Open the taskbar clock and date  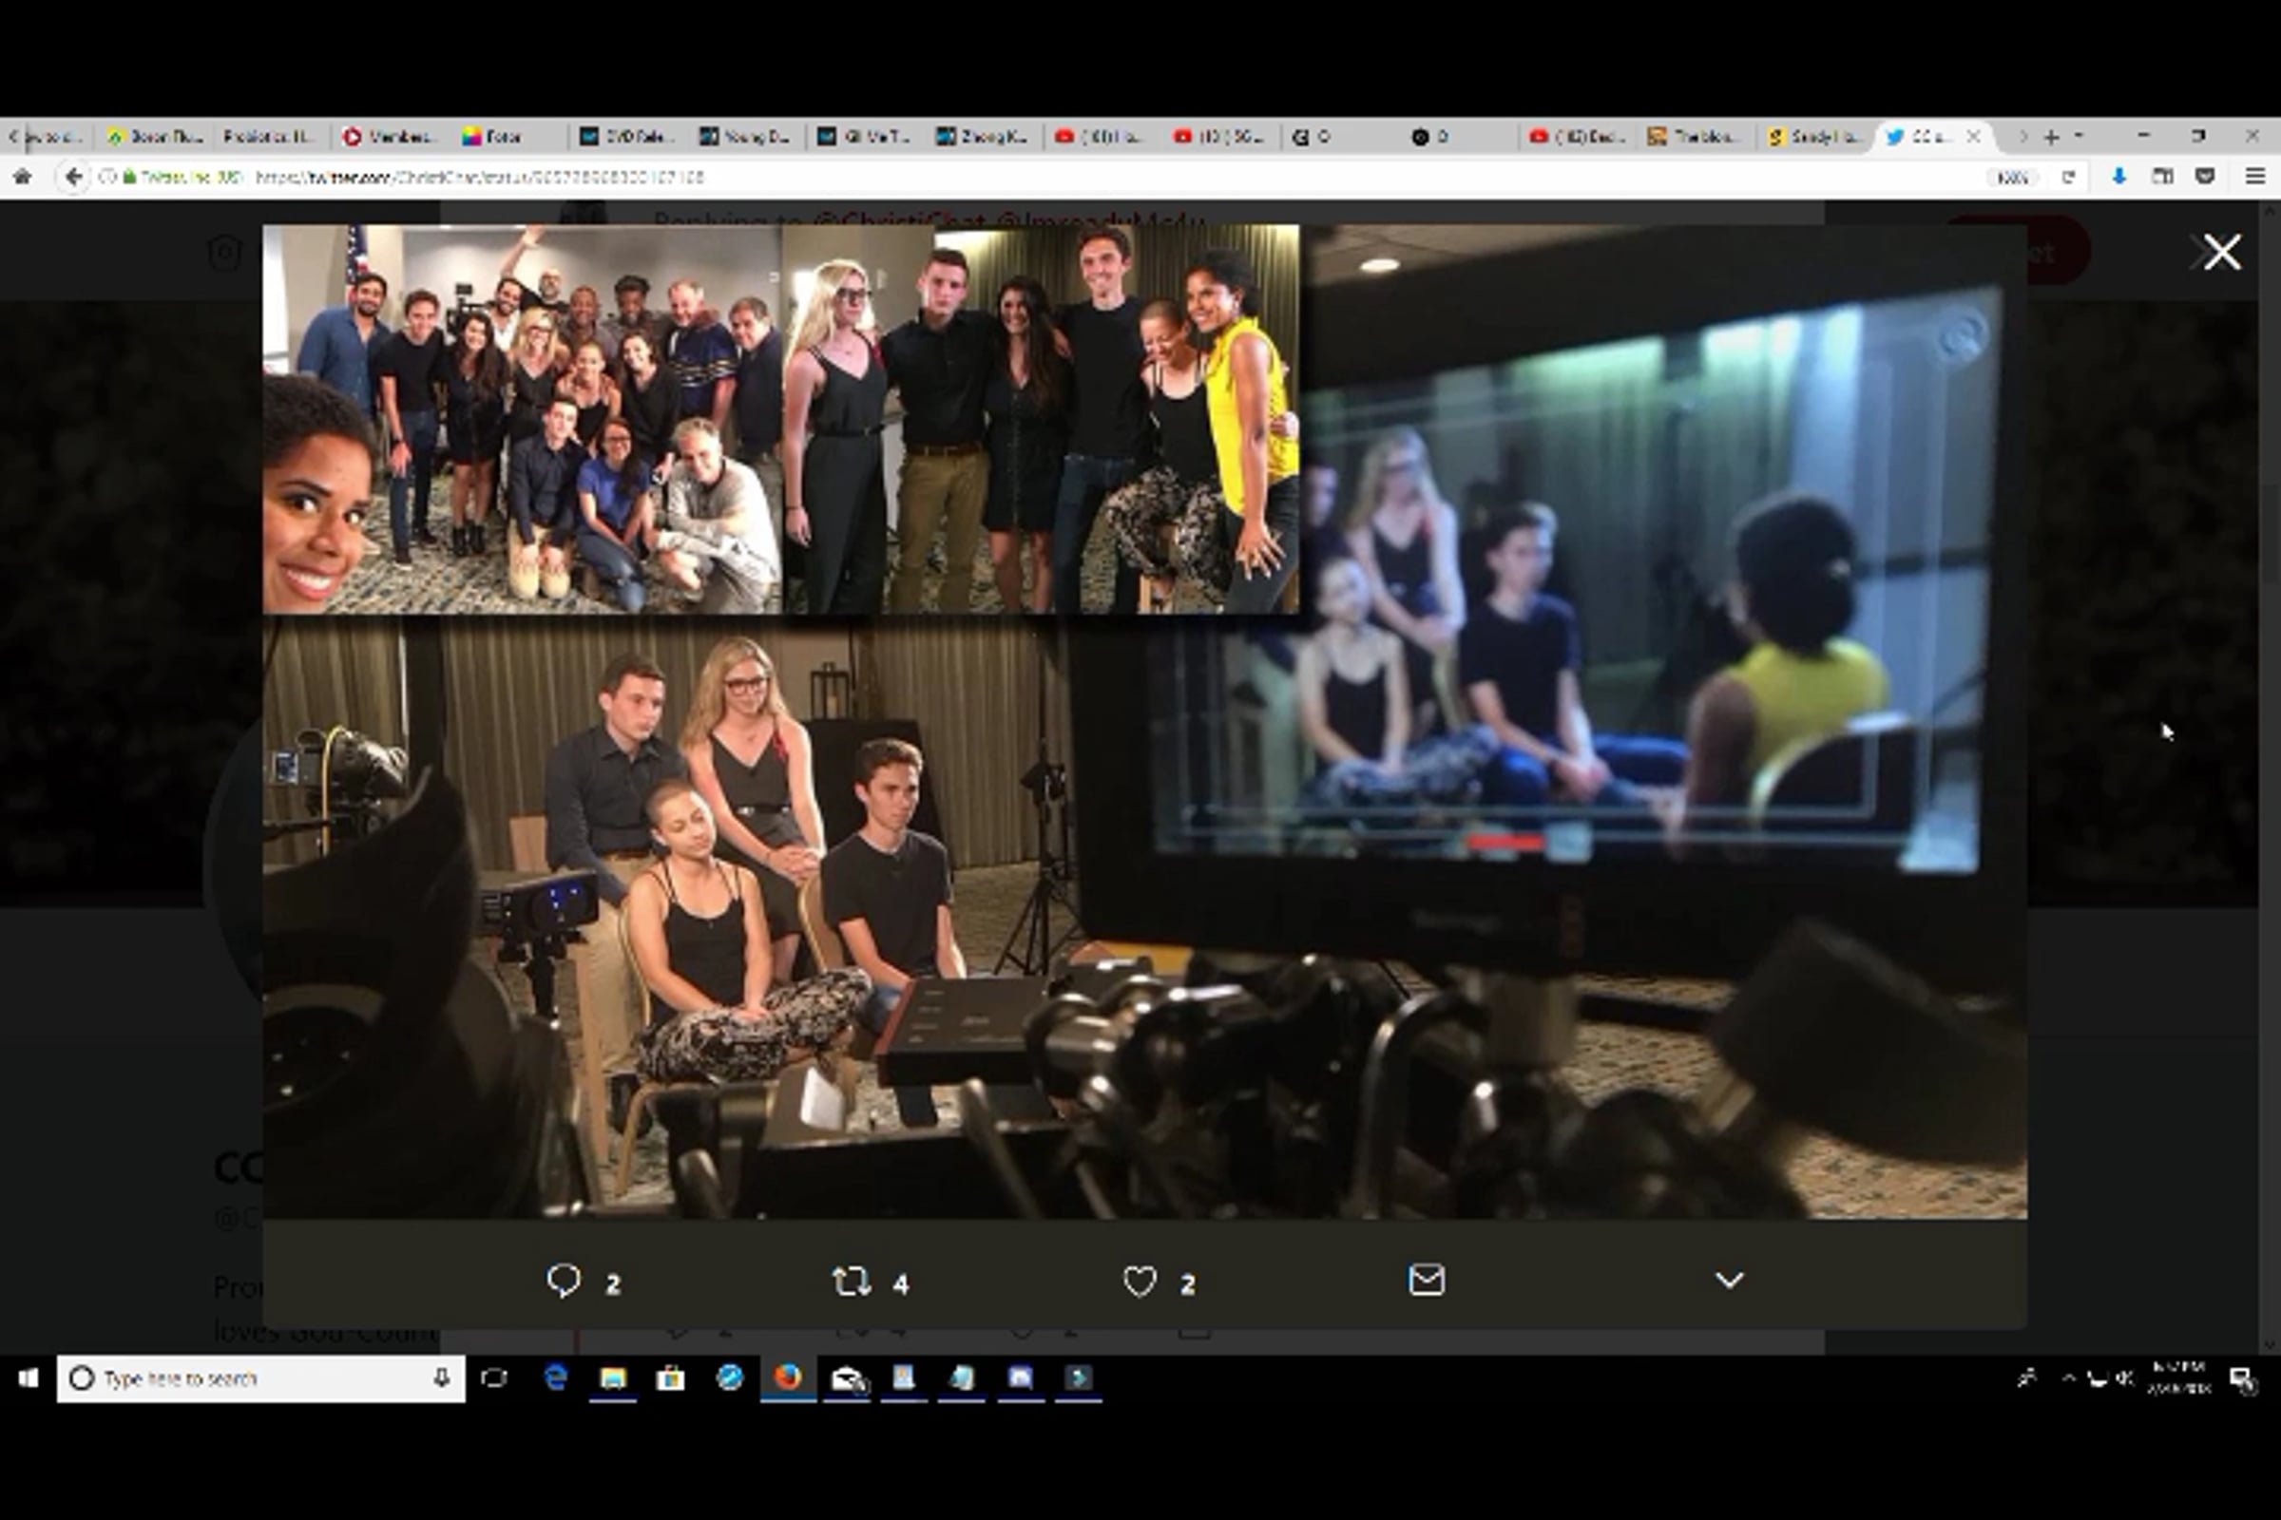2179,1377
